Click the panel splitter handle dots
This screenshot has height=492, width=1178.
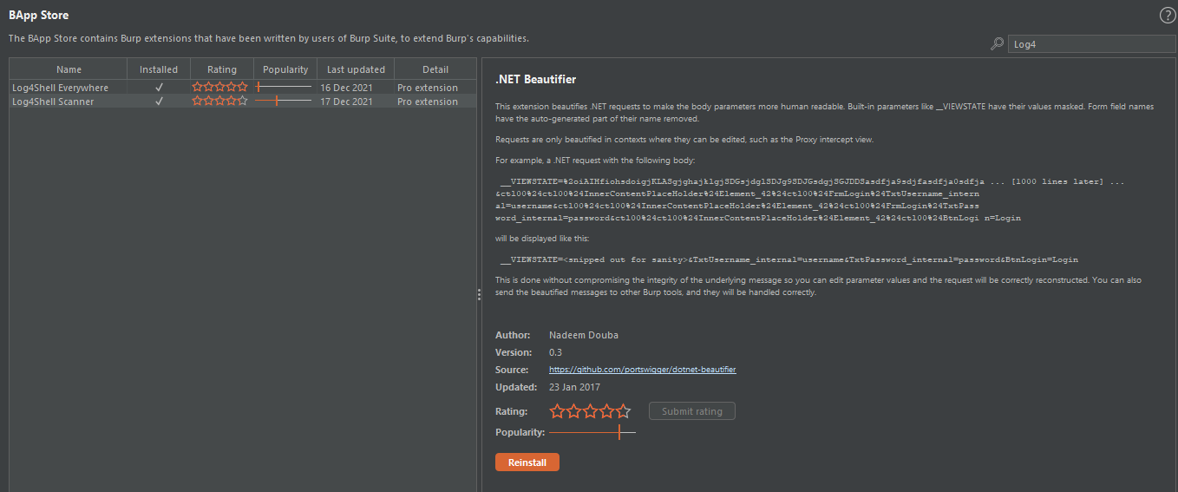[479, 295]
